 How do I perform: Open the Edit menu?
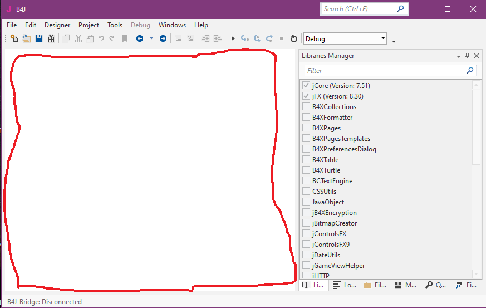click(x=31, y=25)
